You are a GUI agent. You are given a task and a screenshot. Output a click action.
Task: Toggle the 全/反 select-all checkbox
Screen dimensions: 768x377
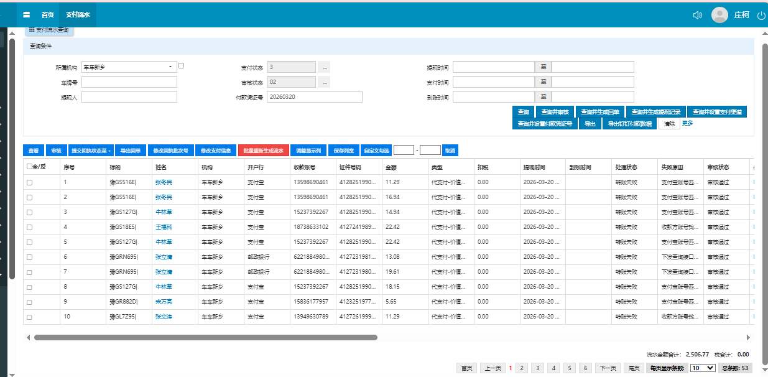click(30, 167)
